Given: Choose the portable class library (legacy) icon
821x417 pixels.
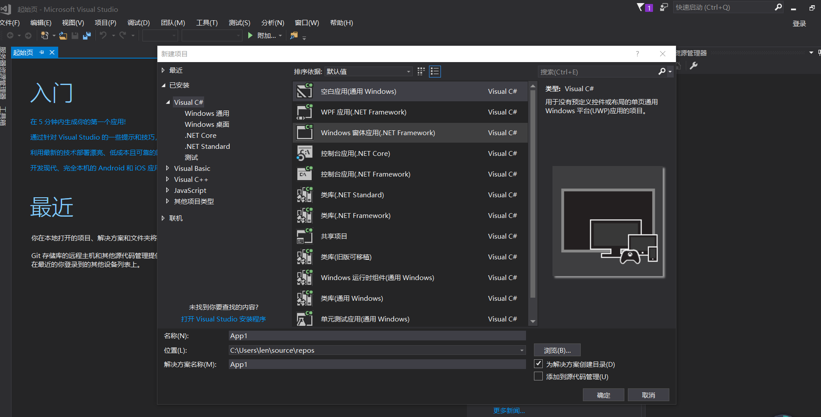Looking at the screenshot, I should 305,257.
